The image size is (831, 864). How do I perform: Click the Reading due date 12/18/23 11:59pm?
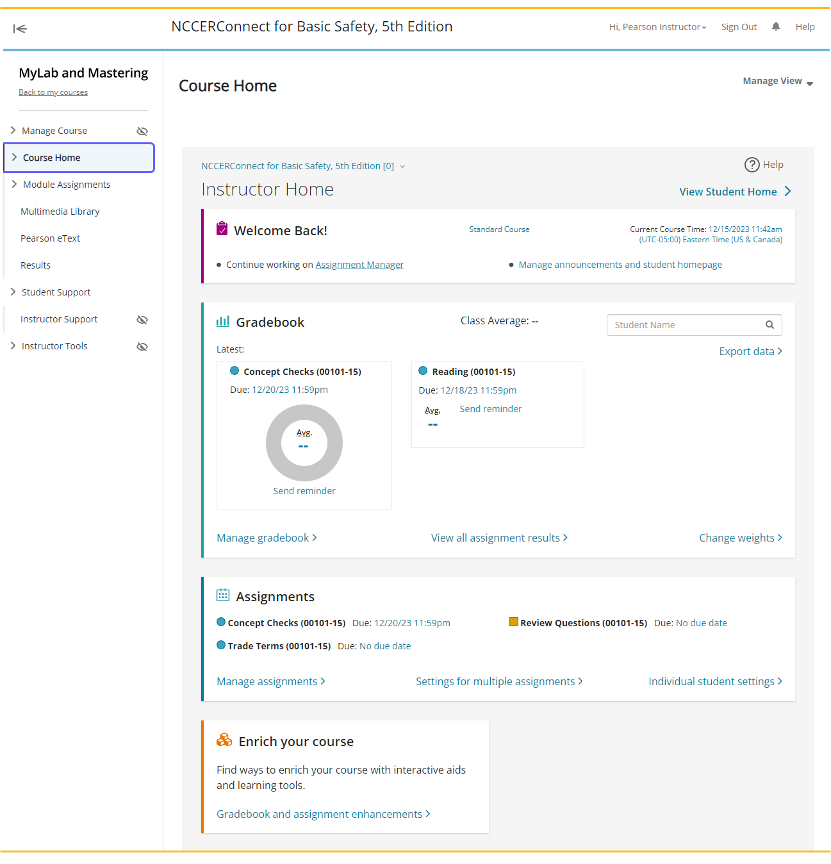479,390
